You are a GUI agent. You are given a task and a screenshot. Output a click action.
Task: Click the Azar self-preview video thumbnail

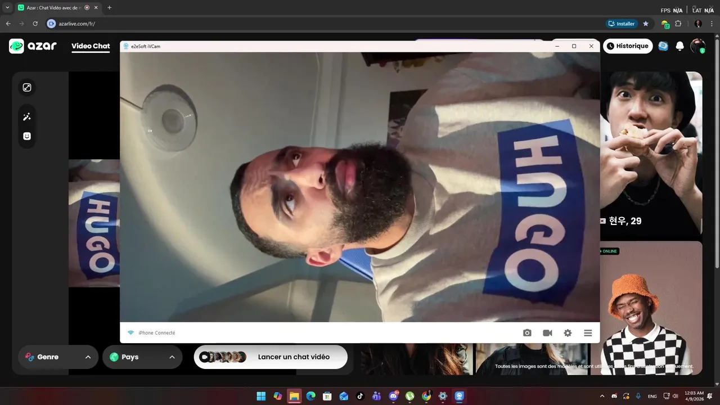[94, 223]
